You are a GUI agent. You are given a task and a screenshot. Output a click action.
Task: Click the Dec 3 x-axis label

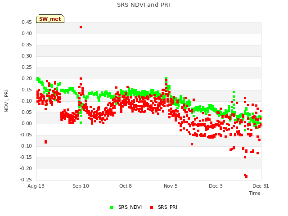click(216, 186)
